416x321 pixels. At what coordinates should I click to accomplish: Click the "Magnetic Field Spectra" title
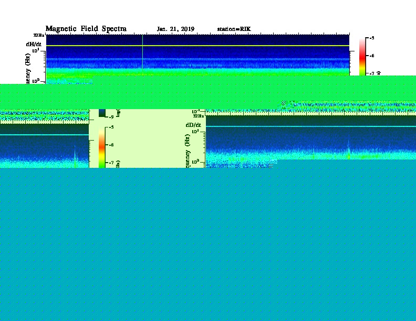click(86, 29)
